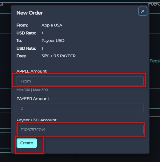Click the 'Payeer USD Account' label

pyautogui.click(x=36, y=120)
